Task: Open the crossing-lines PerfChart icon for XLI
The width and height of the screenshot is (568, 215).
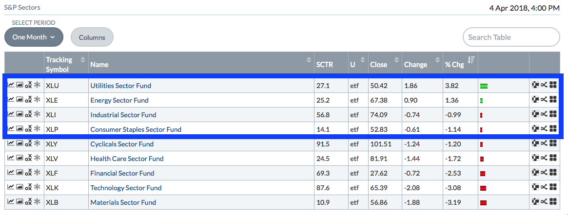Action: tap(544, 114)
